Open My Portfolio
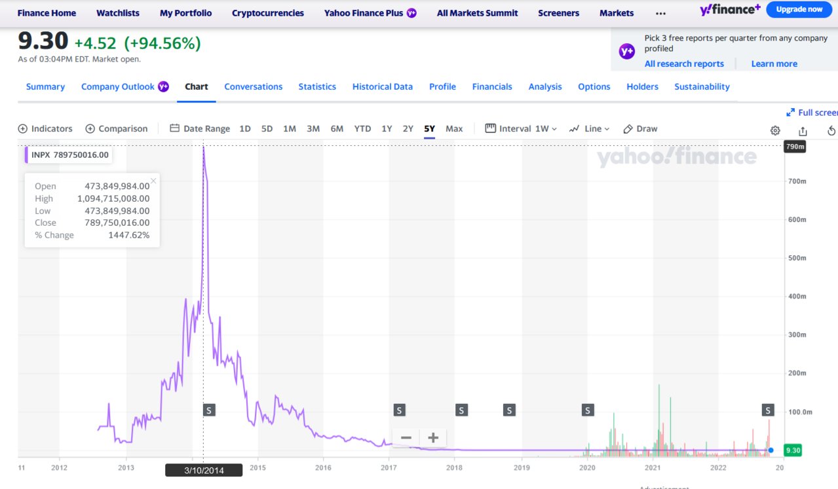Screen dimensions: 838x489 pyautogui.click(x=186, y=13)
